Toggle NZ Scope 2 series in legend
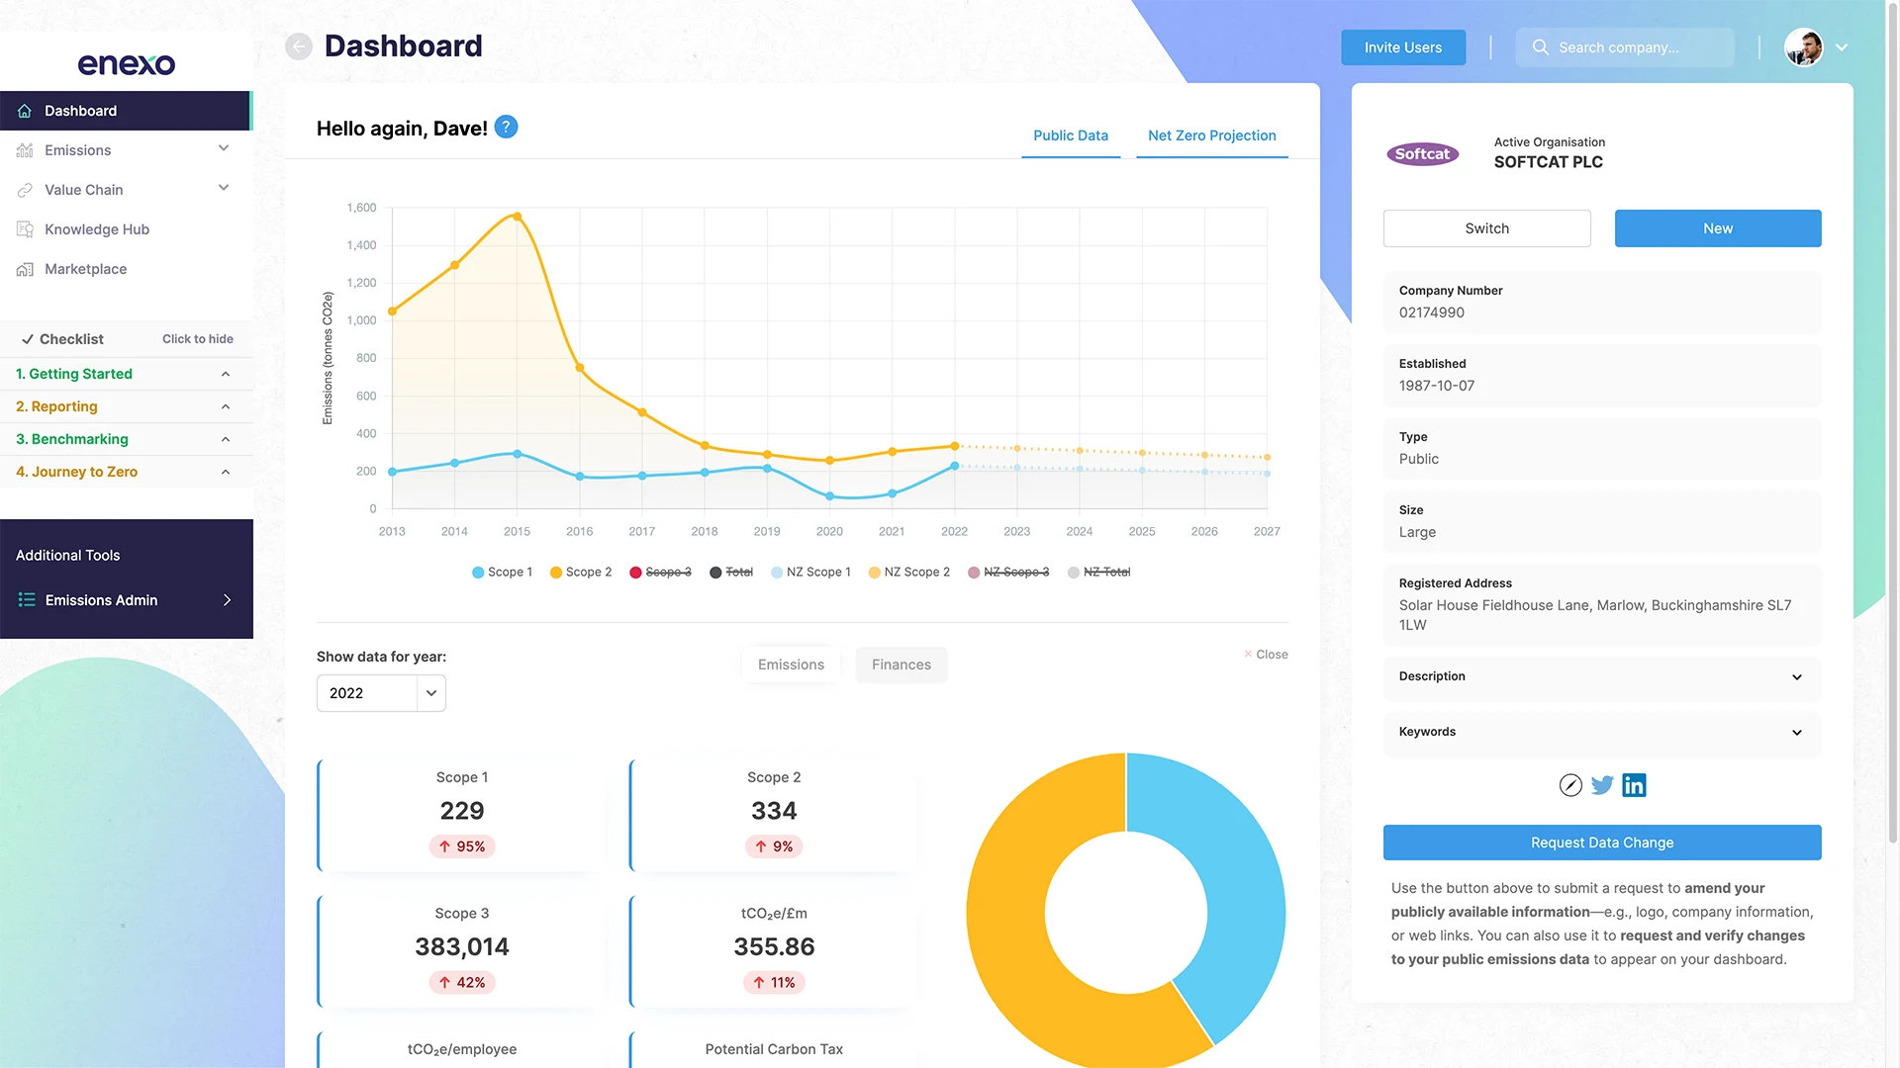Image resolution: width=1900 pixels, height=1068 pixels. 908,572
